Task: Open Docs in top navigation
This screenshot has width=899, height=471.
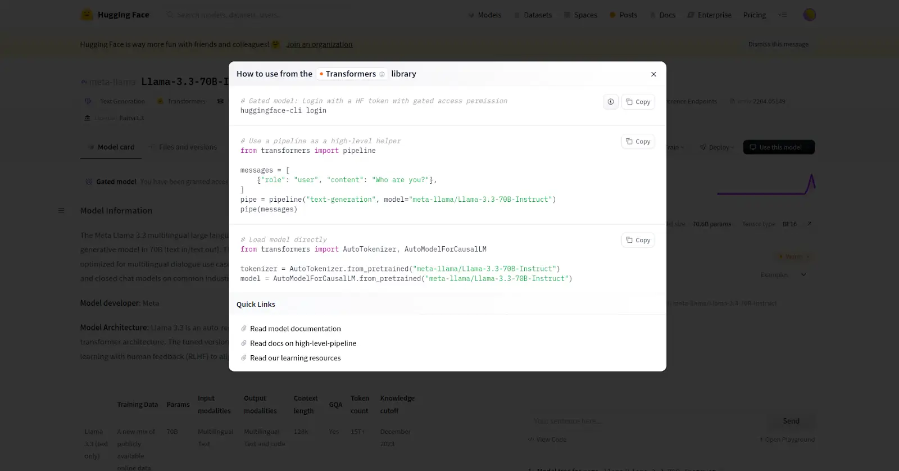Action: point(662,15)
